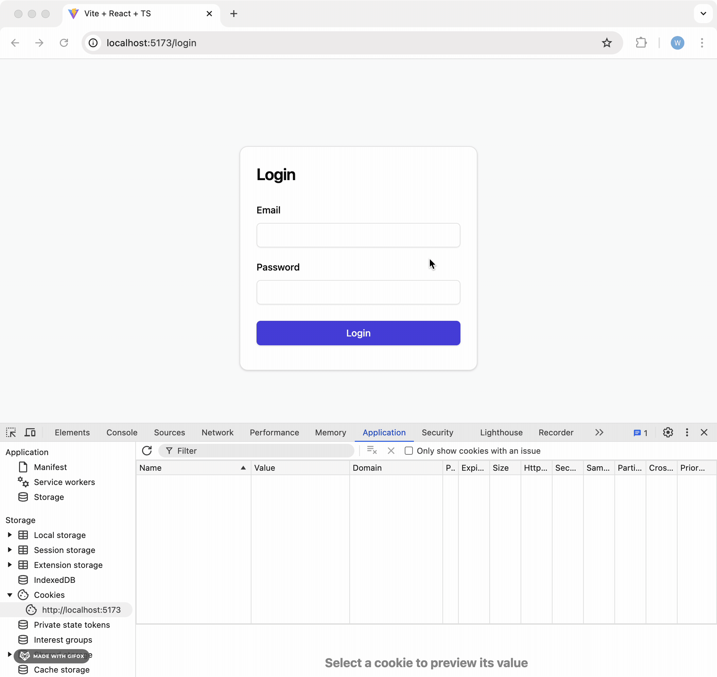Focus the Email input field
Viewport: 717px width, 677px height.
coord(358,235)
